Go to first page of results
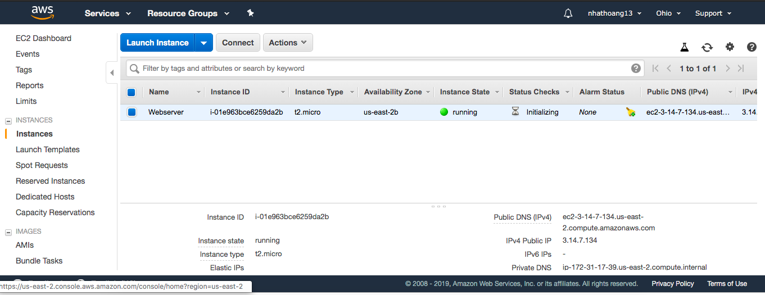The height and width of the screenshot is (295, 765). coord(655,69)
